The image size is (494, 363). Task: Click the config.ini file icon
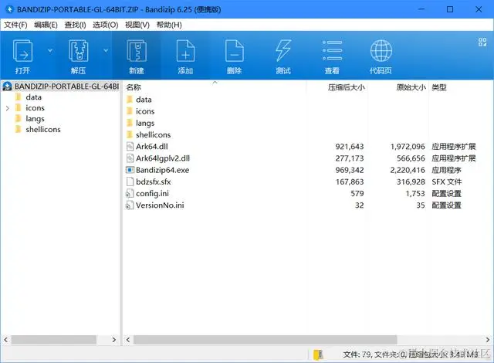(130, 194)
